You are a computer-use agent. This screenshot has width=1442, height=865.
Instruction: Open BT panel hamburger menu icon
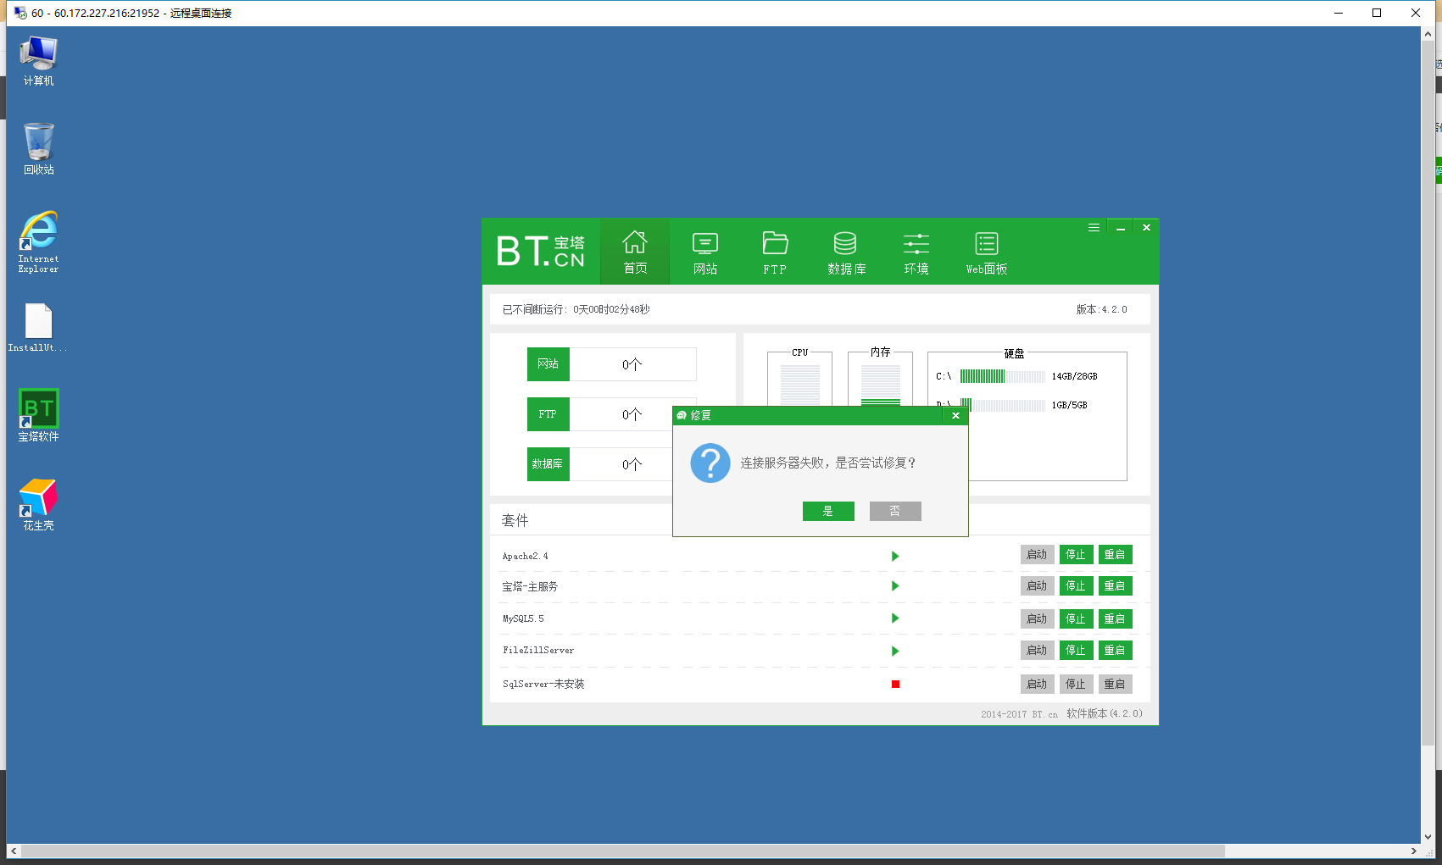1094,227
